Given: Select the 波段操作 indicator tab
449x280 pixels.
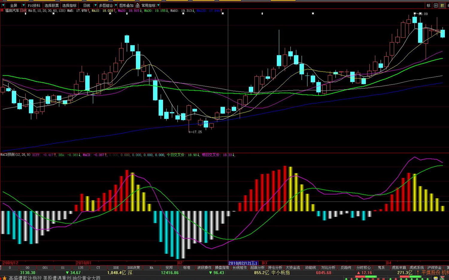Looking at the screenshot, I should (x=204, y=268).
